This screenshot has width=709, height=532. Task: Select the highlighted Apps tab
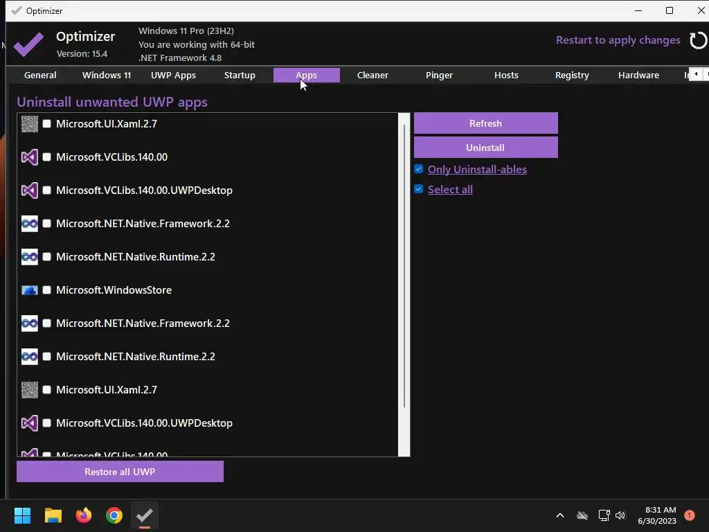pyautogui.click(x=307, y=75)
